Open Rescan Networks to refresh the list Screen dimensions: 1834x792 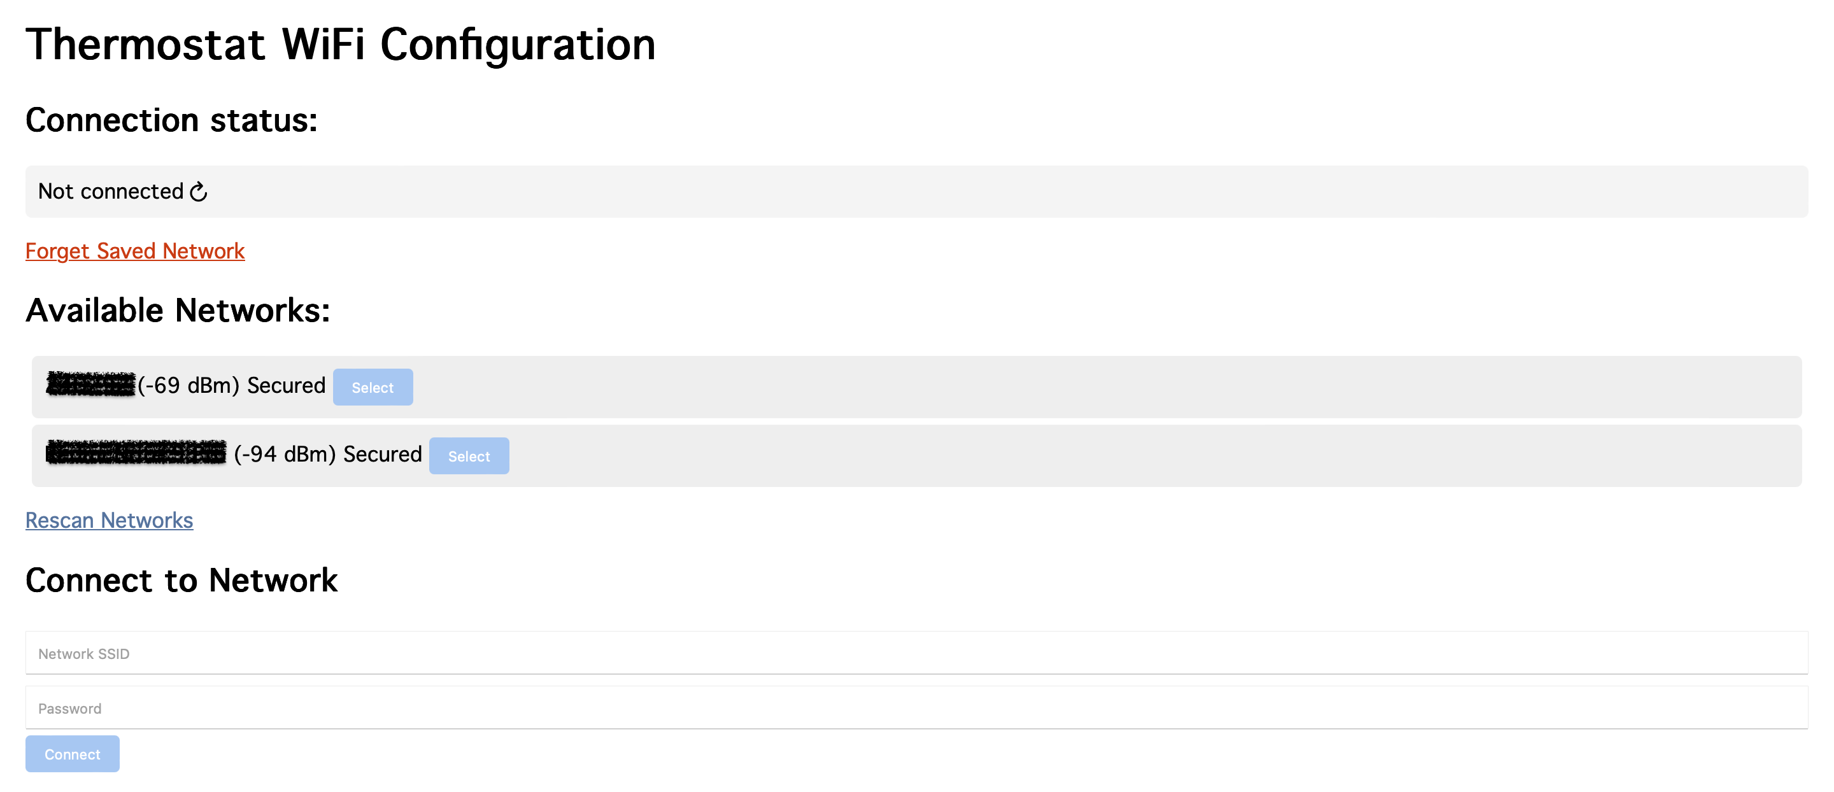click(x=109, y=520)
